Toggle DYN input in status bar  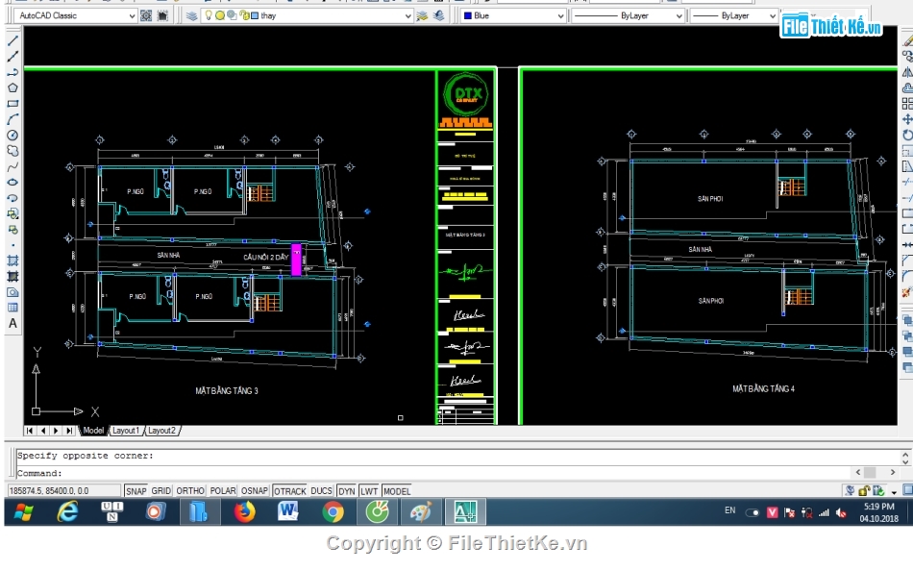[346, 491]
